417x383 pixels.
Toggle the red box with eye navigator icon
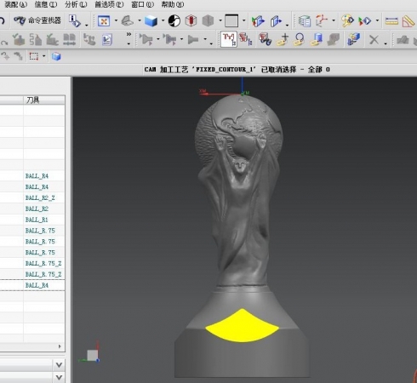265,39
